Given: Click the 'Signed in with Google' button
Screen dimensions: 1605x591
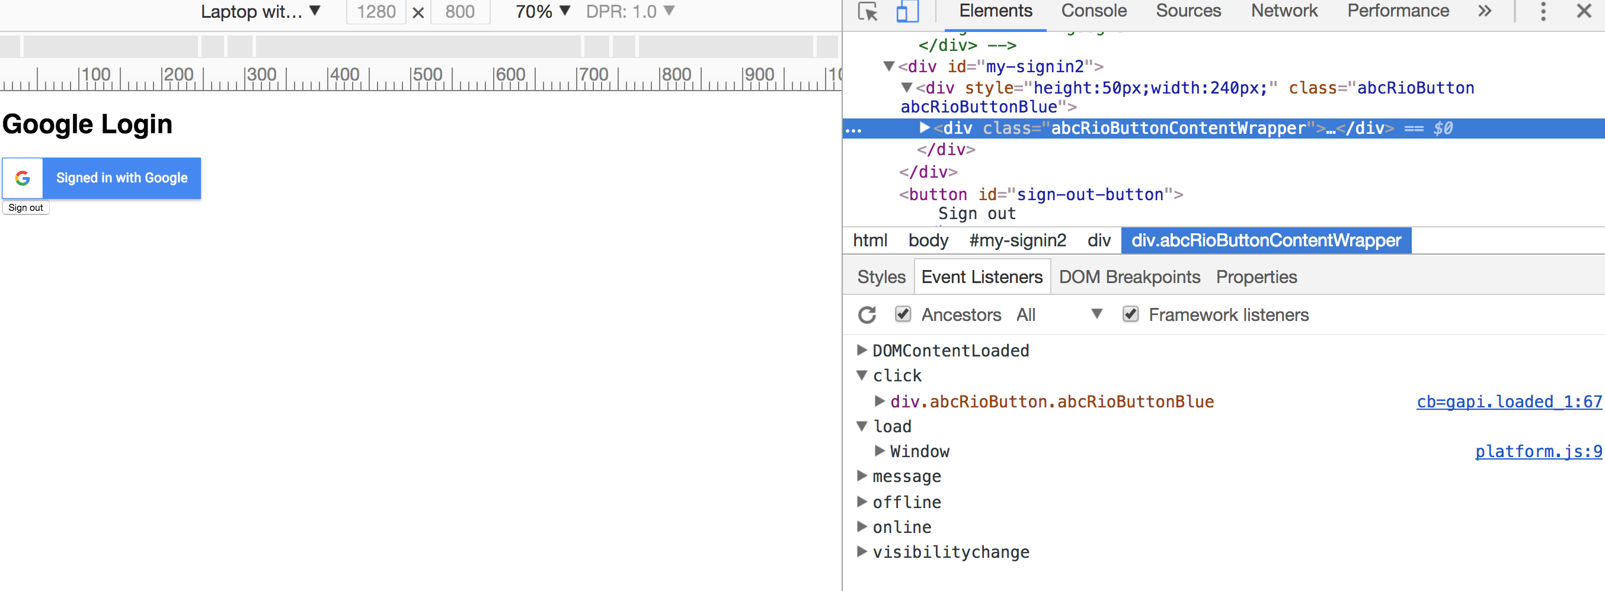Looking at the screenshot, I should tap(101, 178).
